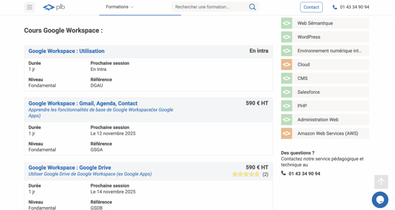The height and width of the screenshot is (210, 395).
Task: Click 590 € HT on Gmail course
Action: (257, 103)
